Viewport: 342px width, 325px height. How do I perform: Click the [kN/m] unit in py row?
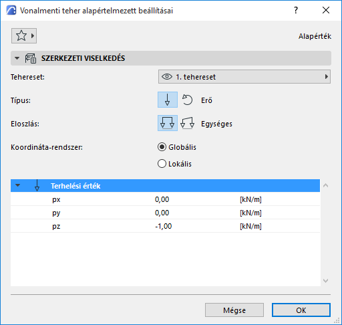tap(250, 213)
